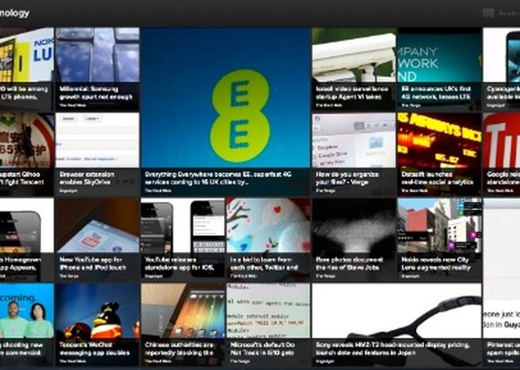520x370 pixels.
Task: Open the CyanogenMod article tile
Action: (501, 69)
